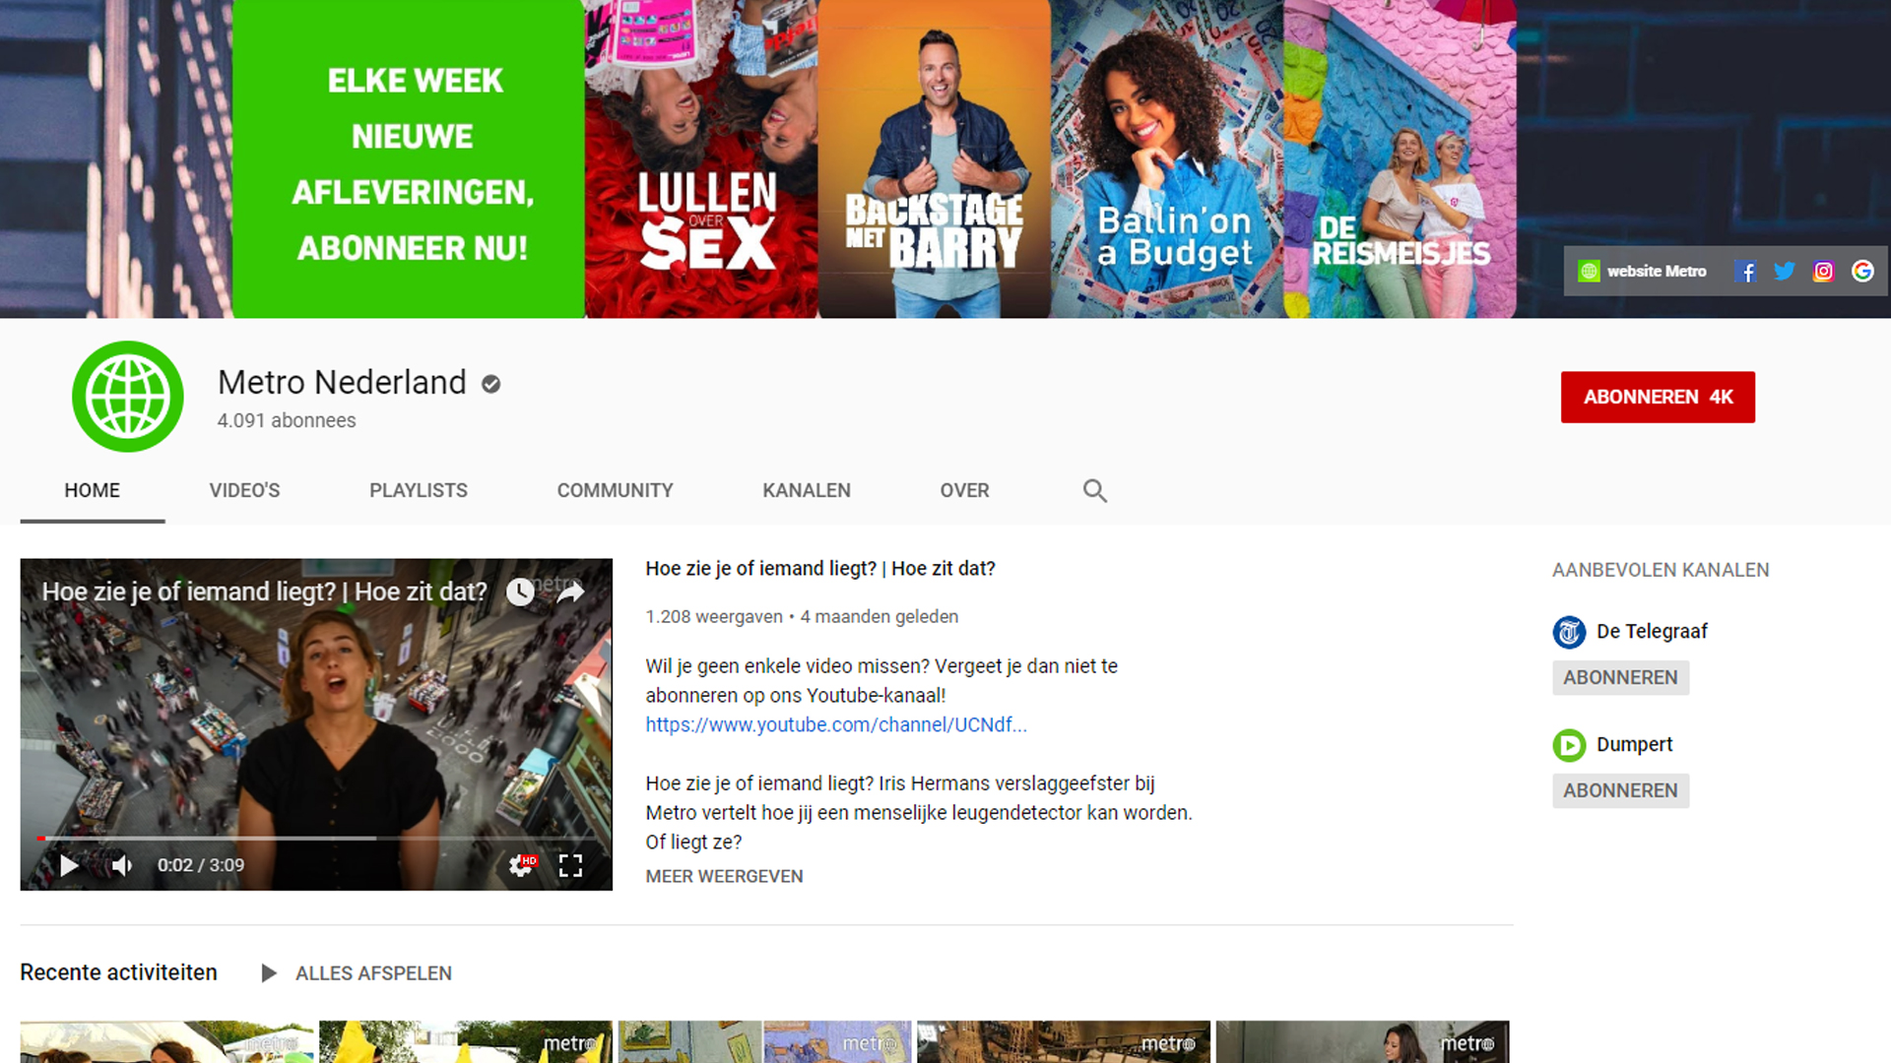Open De Telegraaf channel icon
This screenshot has width=1891, height=1063.
[1569, 632]
